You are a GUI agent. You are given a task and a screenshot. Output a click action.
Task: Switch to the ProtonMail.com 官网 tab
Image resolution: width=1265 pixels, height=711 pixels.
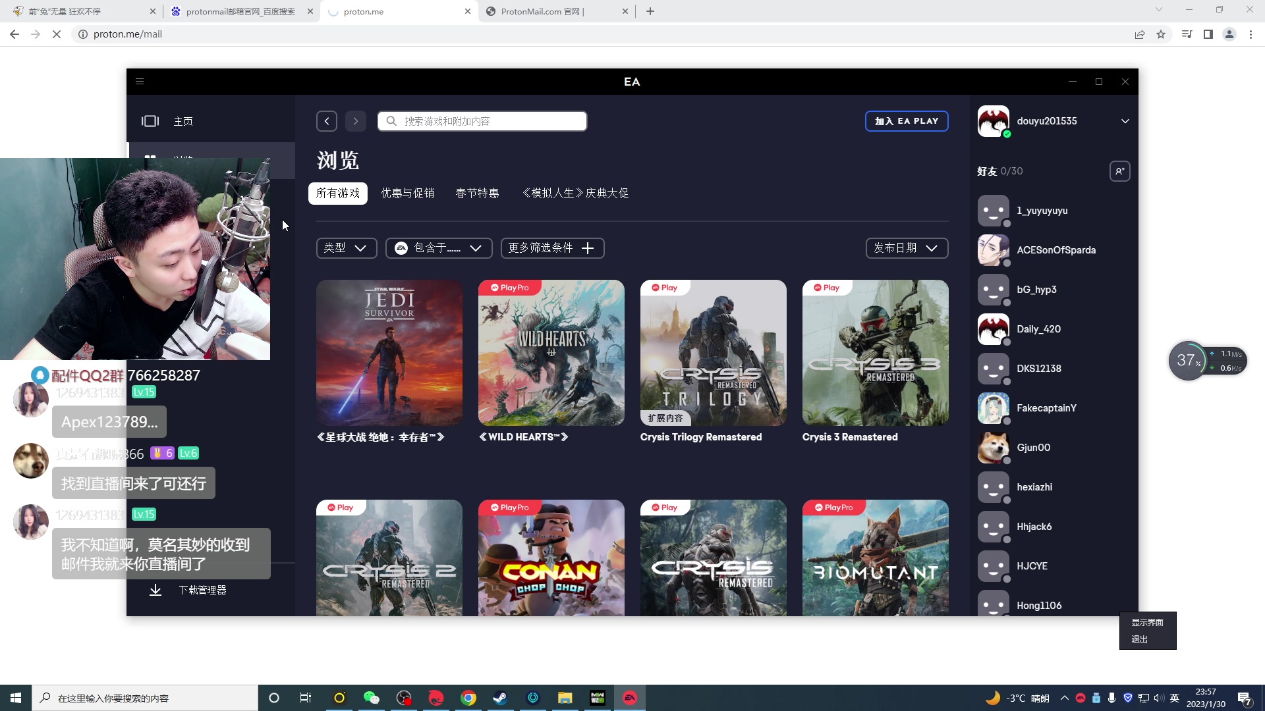click(557, 11)
